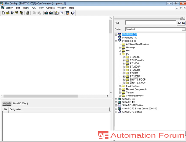Click the Find input field
This screenshot has width=186, height=142.
pyautogui.click(x=151, y=23)
